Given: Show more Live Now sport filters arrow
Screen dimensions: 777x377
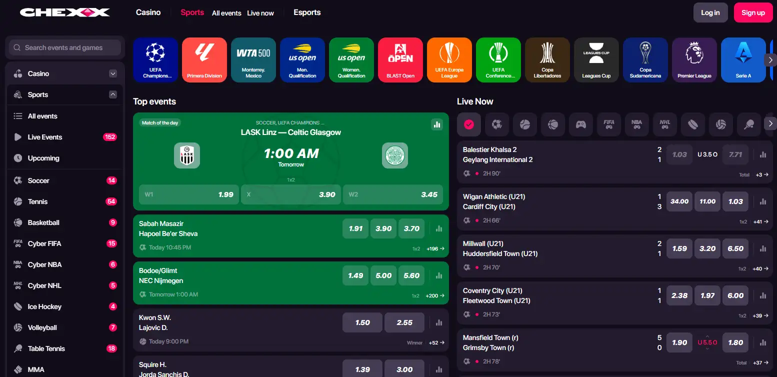Looking at the screenshot, I should [x=770, y=123].
